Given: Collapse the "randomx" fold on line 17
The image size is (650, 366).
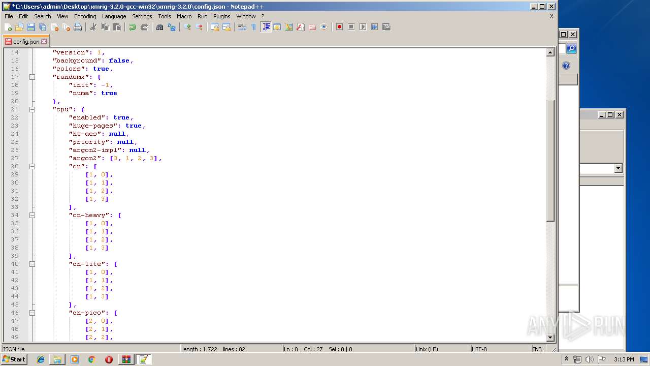Looking at the screenshot, I should click(x=32, y=77).
